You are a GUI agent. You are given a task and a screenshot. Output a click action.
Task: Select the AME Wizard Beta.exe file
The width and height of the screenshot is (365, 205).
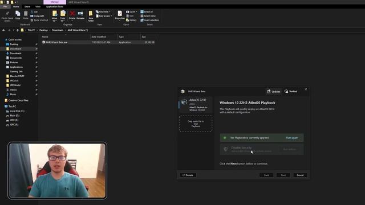pos(98,42)
